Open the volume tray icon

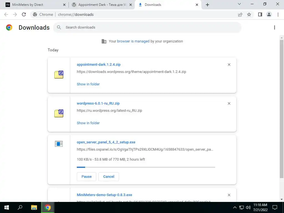pyautogui.click(x=248, y=207)
